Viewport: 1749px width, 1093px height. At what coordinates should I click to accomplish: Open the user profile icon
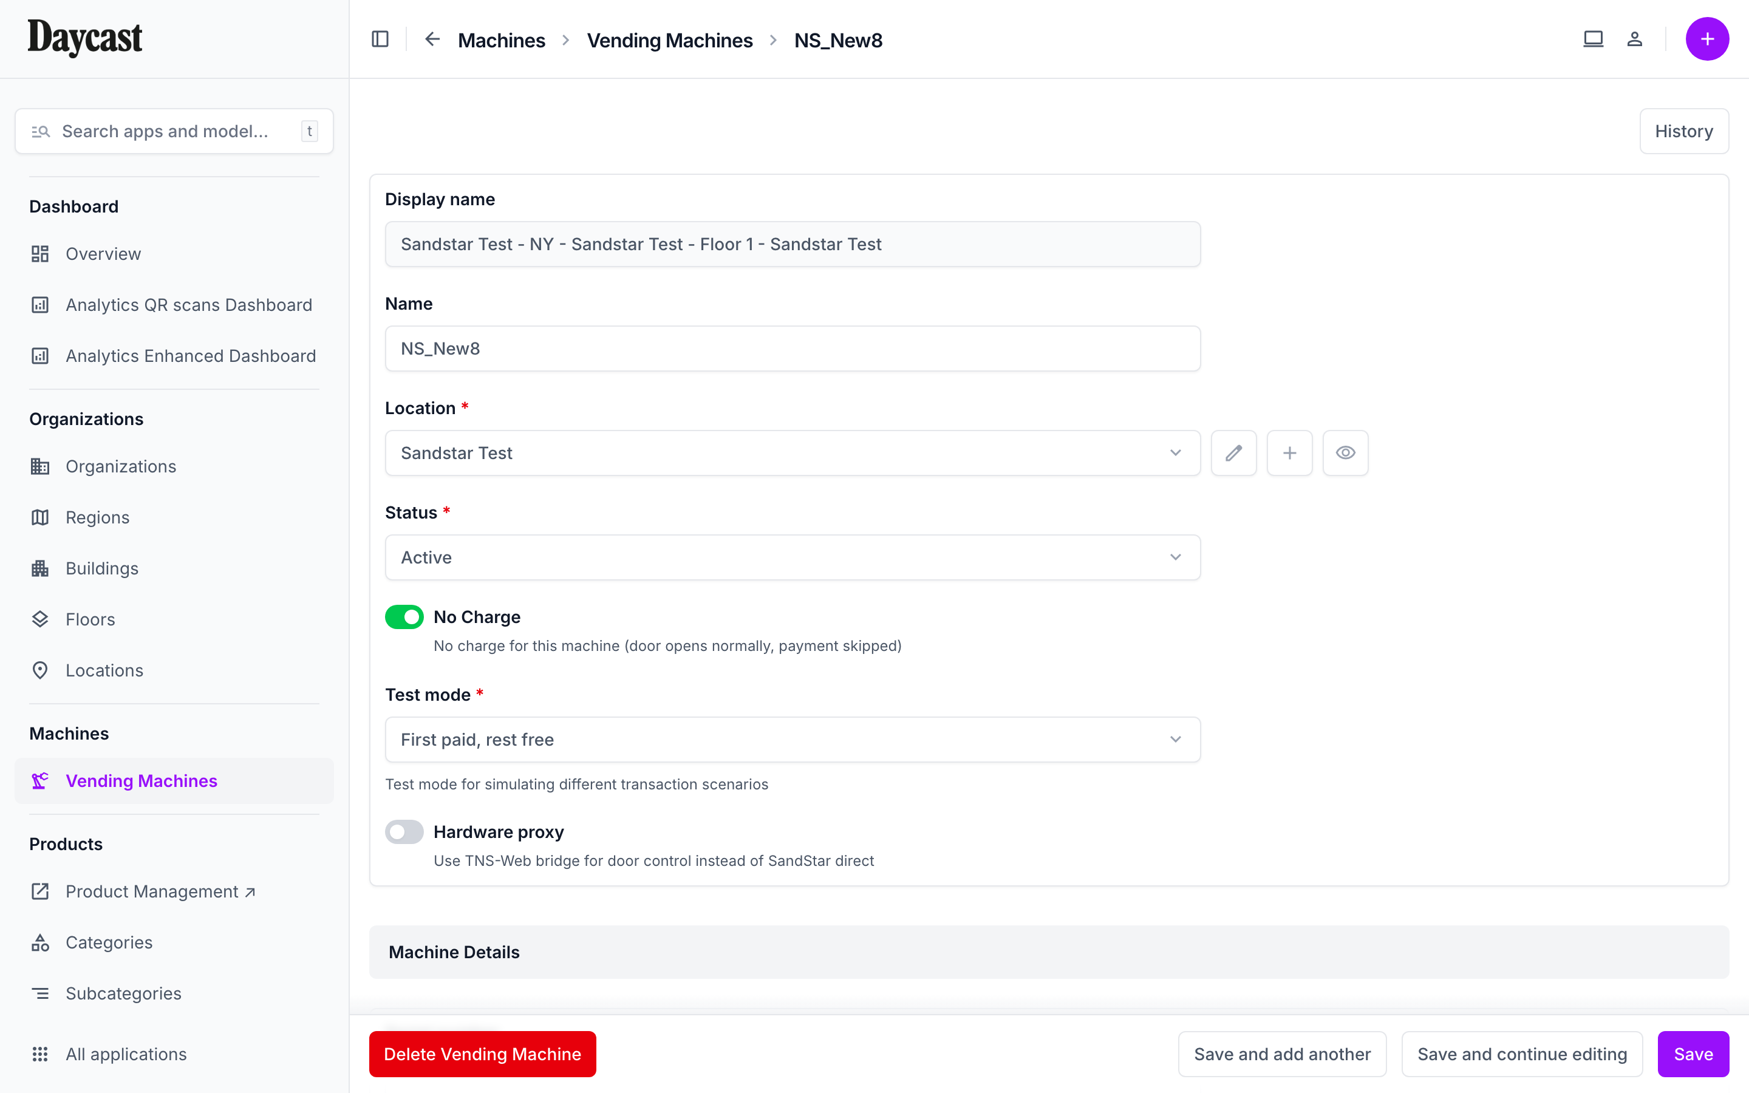coord(1634,39)
